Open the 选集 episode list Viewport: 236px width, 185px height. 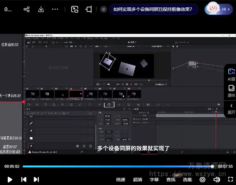tap(187, 180)
